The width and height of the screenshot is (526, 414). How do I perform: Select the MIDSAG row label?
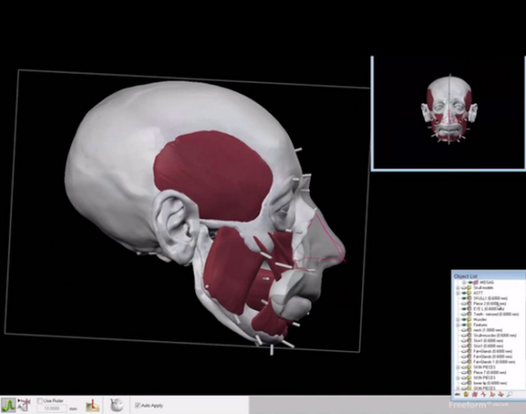click(x=487, y=282)
